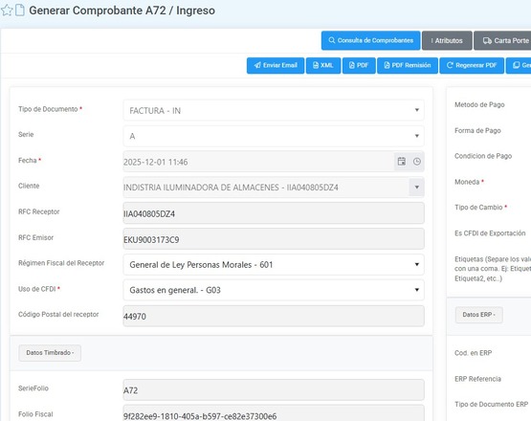Click the Forma de Pago label
Viewport: 531px width, 421px height.
point(477,130)
